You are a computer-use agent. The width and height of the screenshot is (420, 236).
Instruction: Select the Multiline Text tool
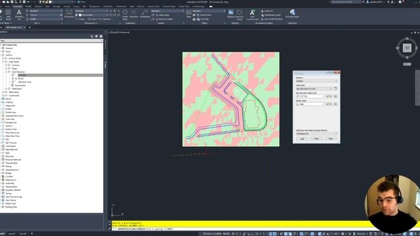19,14
